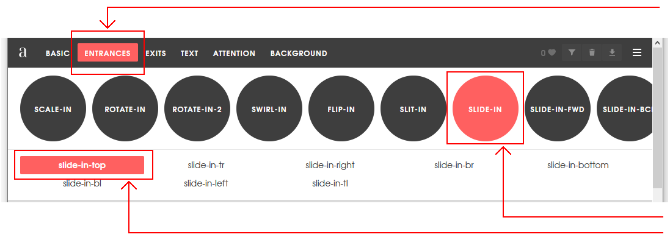
Task: Choose the SCALE-IN animation circle
Action: click(x=53, y=108)
